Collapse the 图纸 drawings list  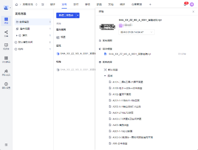105,76
